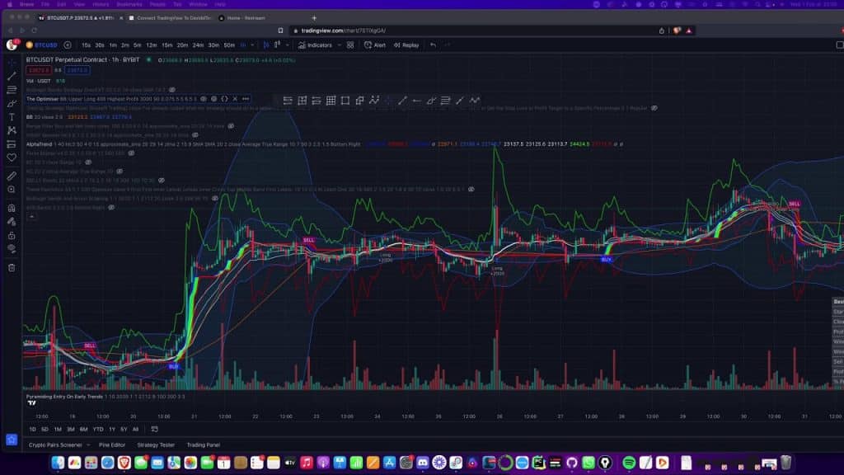
Task: Expand the Indicators dropdown arrow
Action: pyautogui.click(x=338, y=45)
